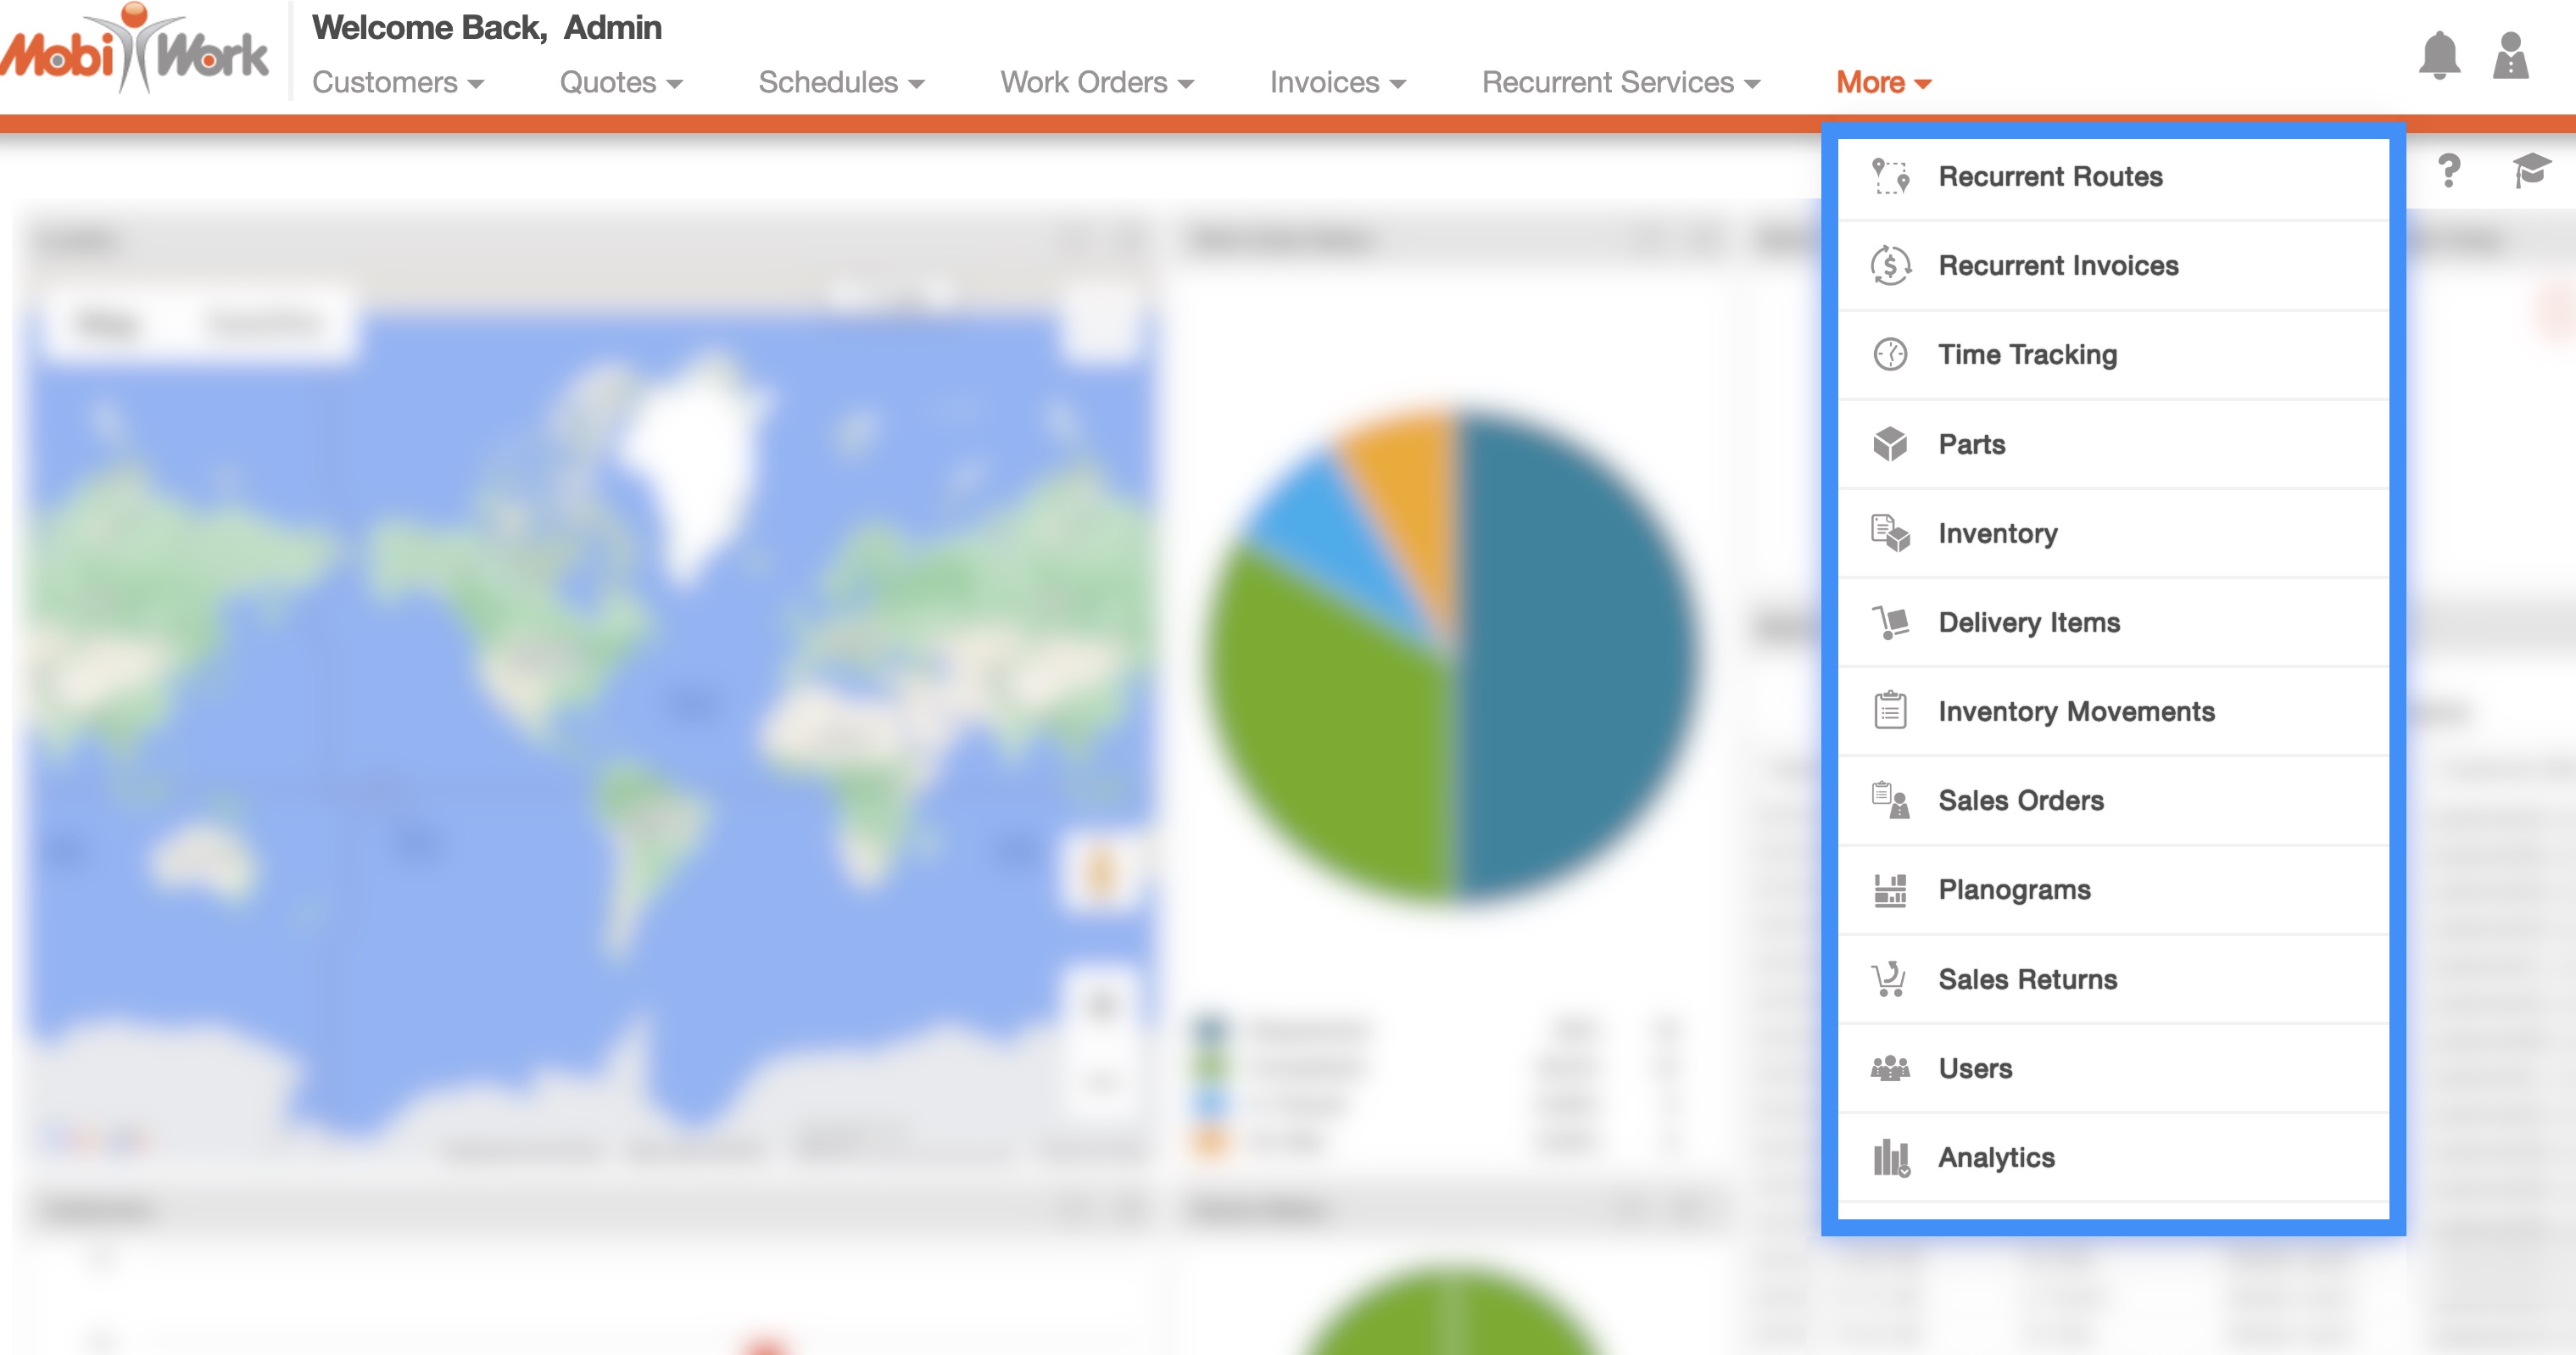This screenshot has height=1355, width=2576.
Task: Open the user profile icon
Action: (2510, 56)
